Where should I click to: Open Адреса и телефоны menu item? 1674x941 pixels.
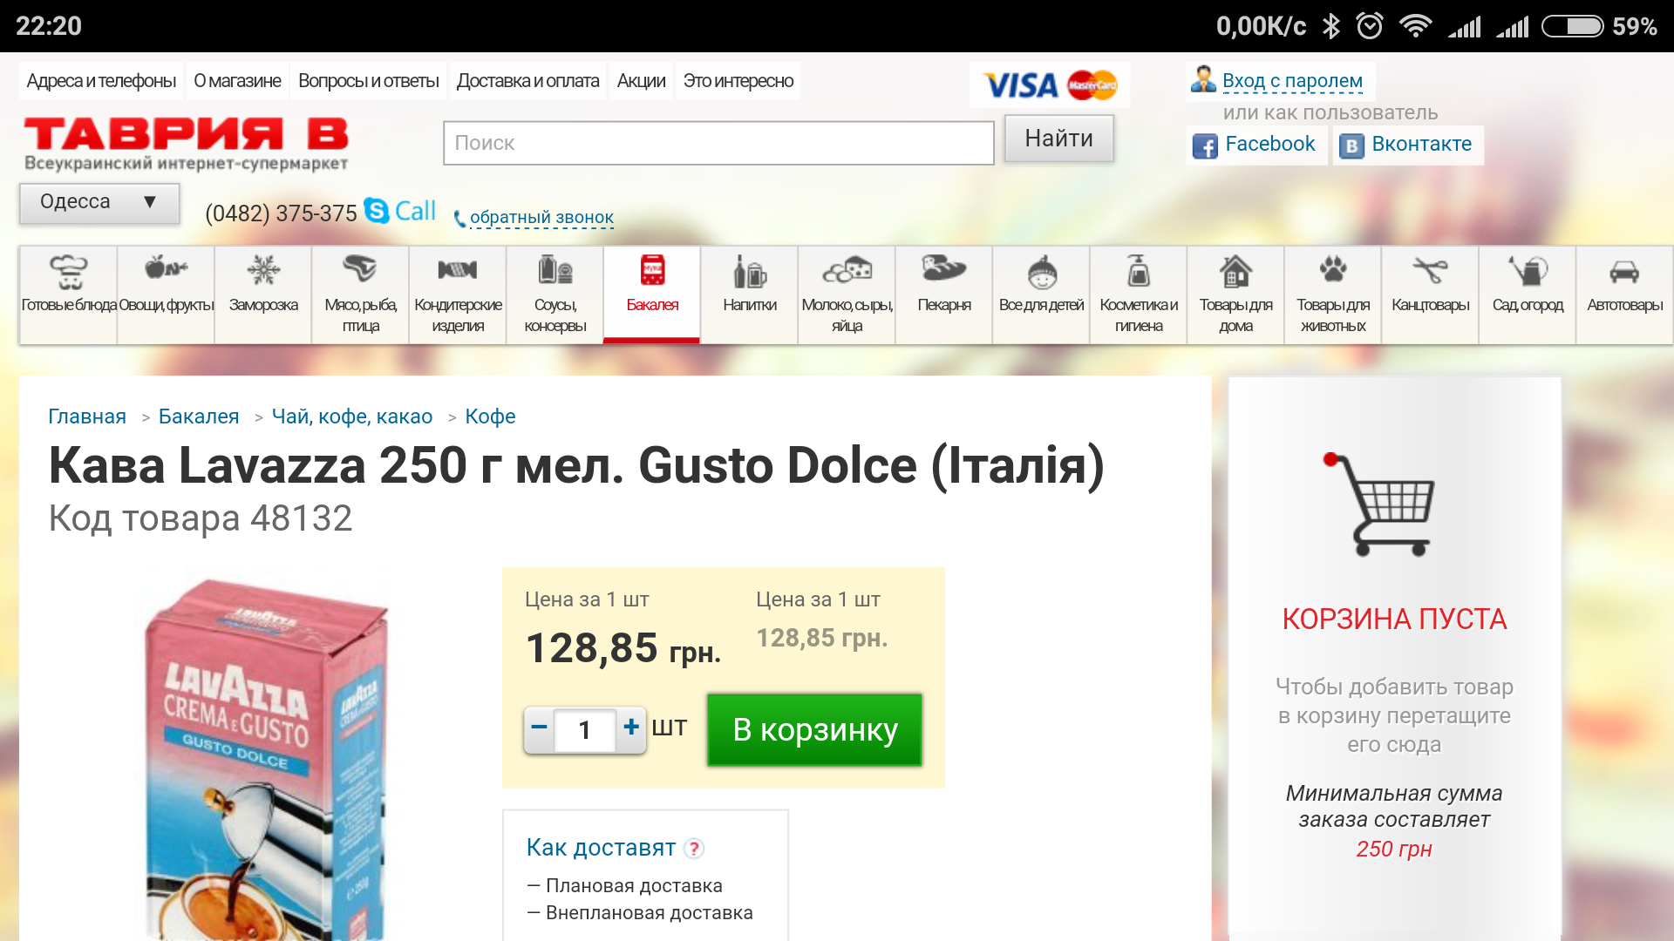pos(101,81)
